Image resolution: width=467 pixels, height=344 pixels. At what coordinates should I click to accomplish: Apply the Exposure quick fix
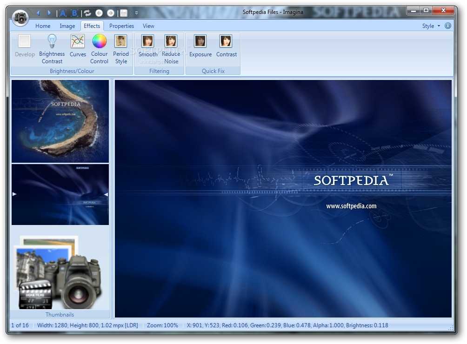click(x=200, y=46)
